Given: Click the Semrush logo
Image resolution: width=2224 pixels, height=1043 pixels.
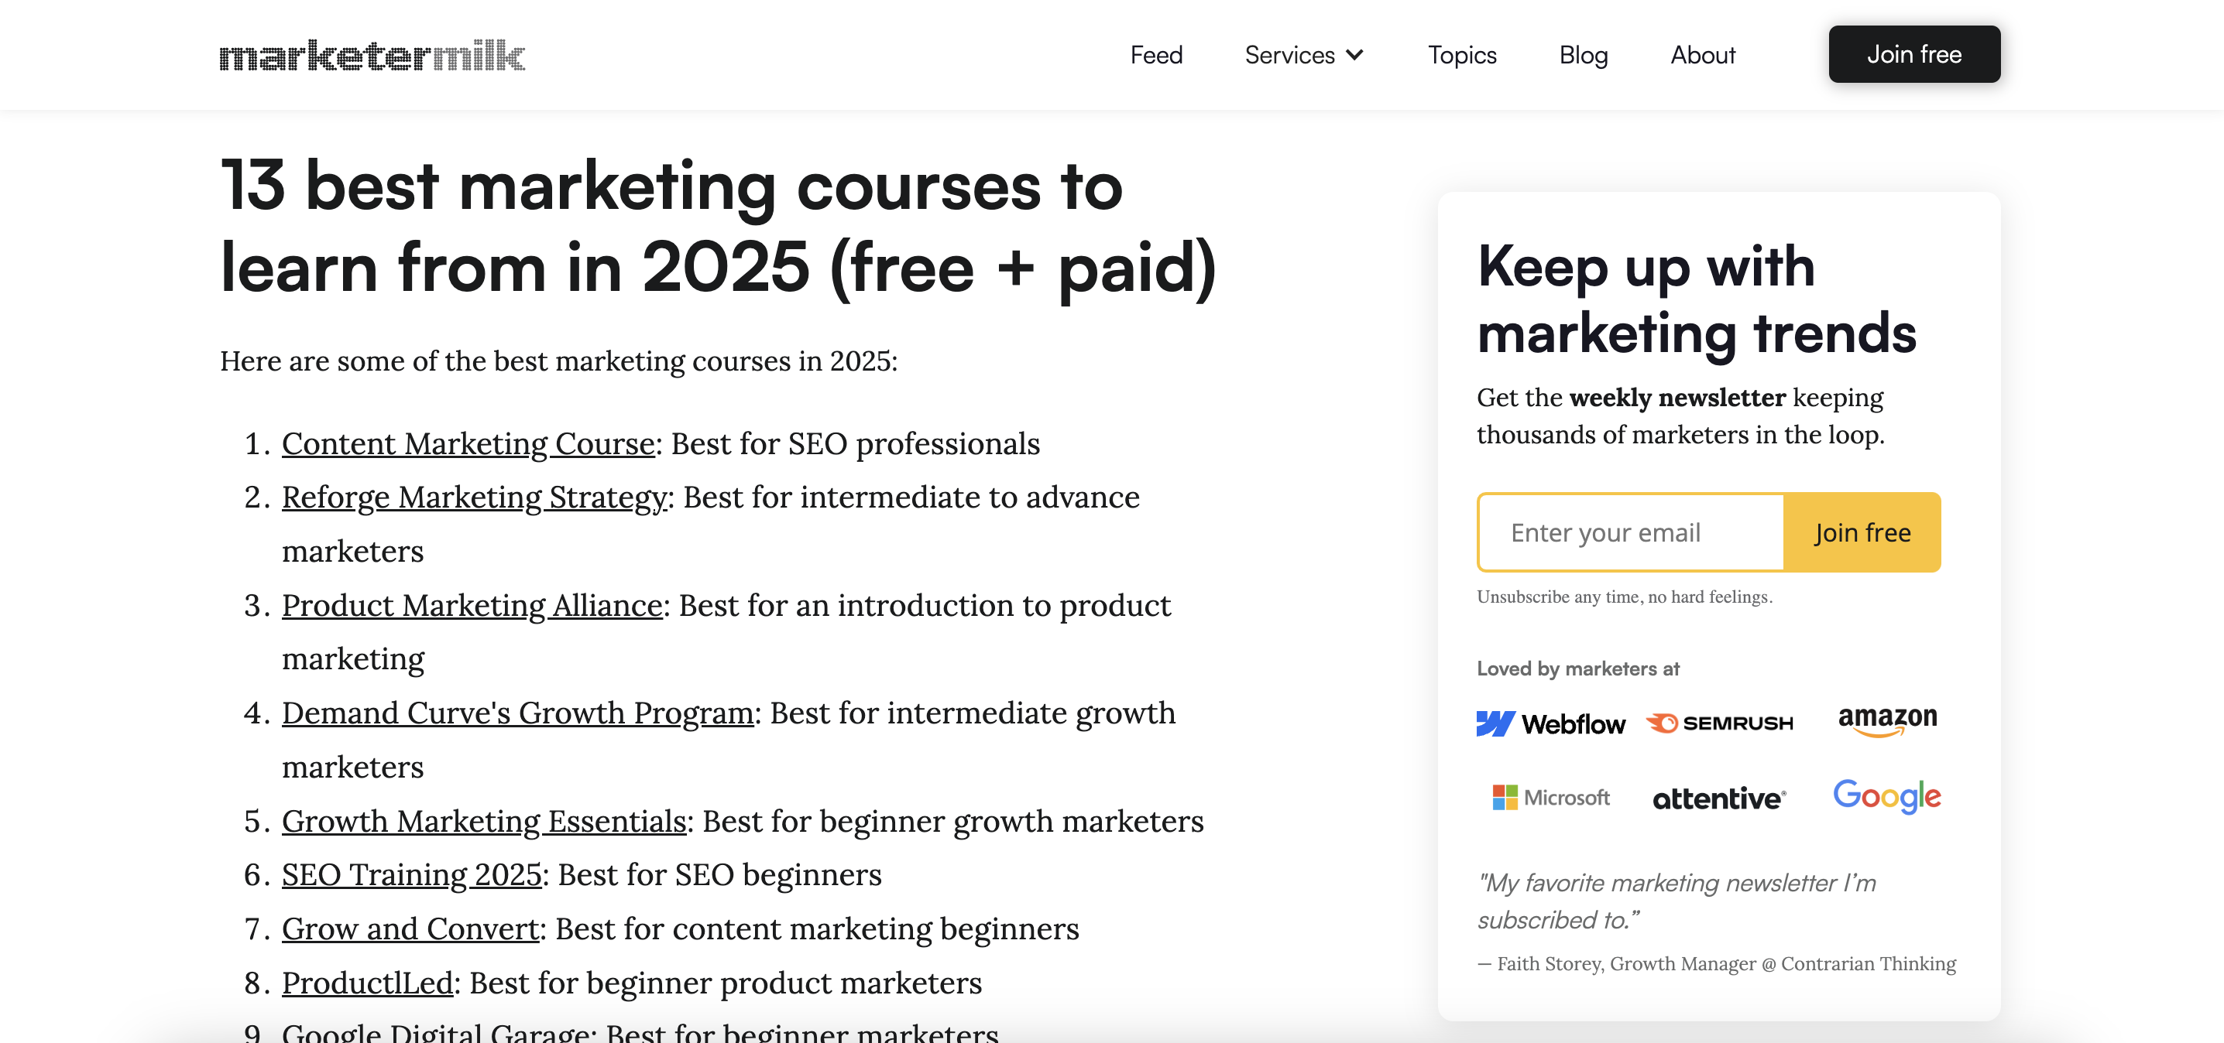Looking at the screenshot, I should (x=1719, y=722).
